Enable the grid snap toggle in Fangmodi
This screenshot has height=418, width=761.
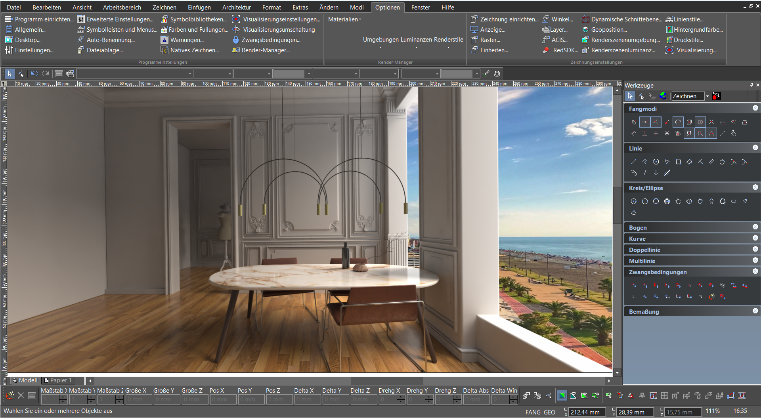(x=722, y=122)
